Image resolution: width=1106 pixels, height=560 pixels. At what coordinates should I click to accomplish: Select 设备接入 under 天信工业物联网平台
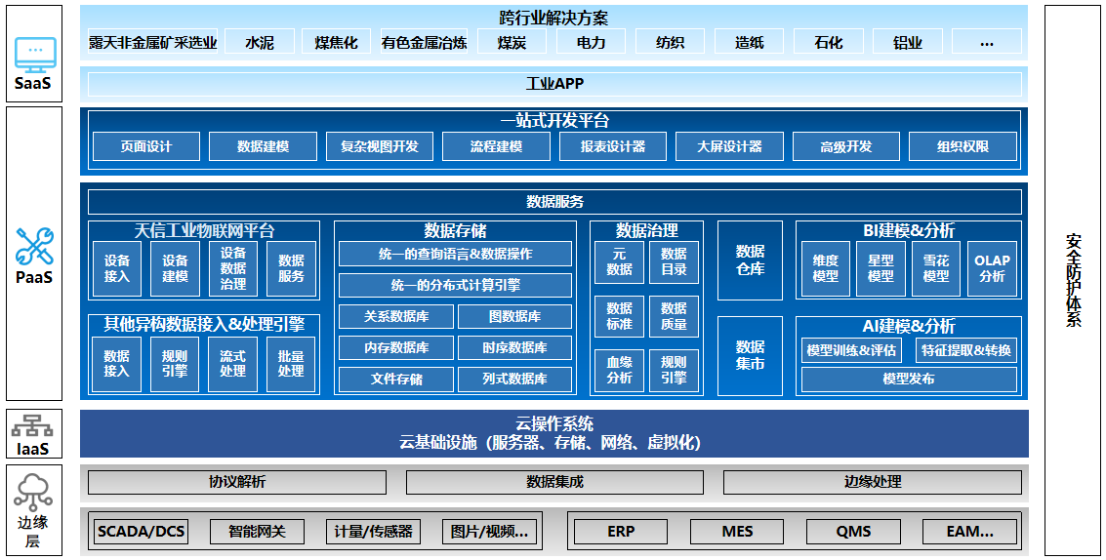pos(117,268)
